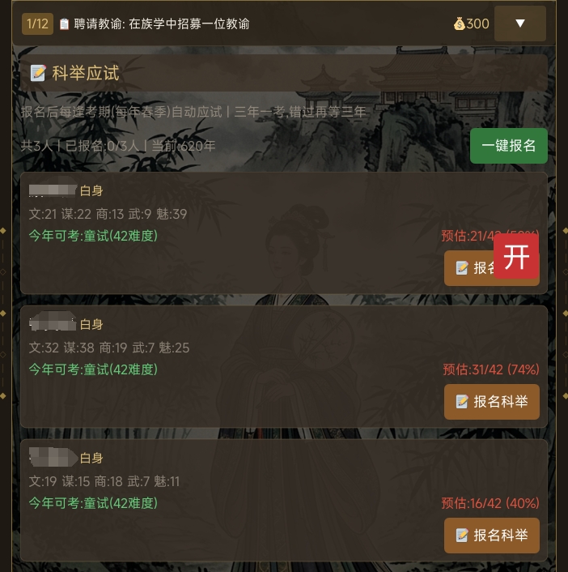Click the notepad icon in second 报名科举 button
568x572 pixels.
tap(462, 402)
